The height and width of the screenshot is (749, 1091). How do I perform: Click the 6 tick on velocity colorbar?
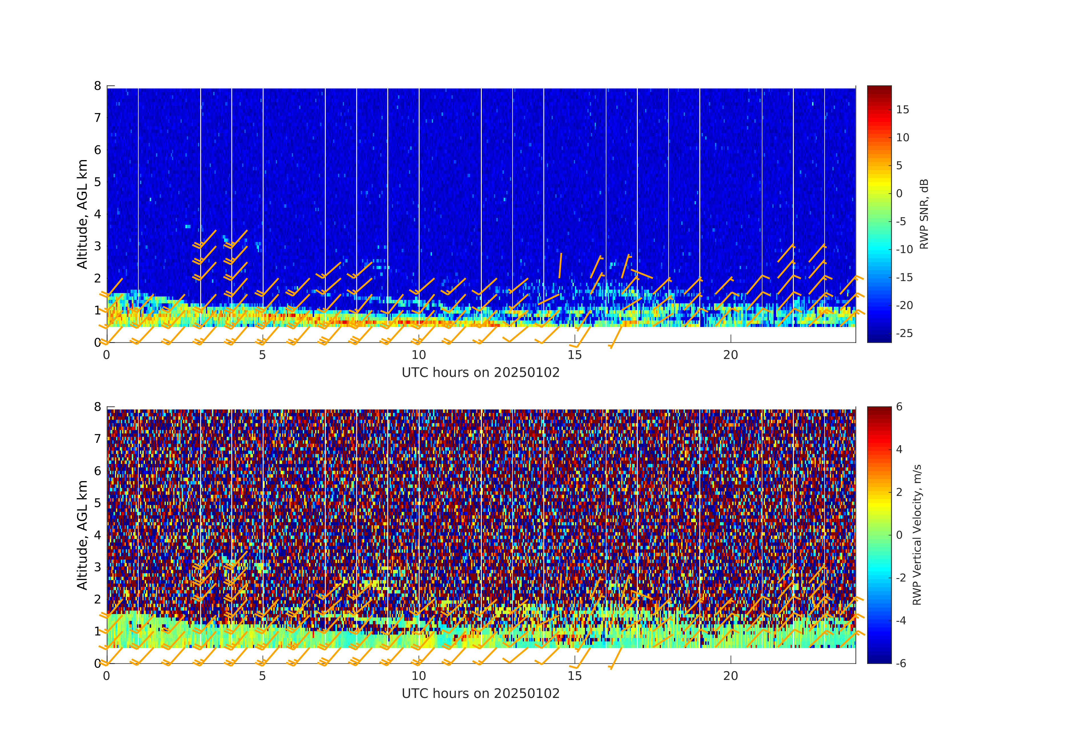(899, 407)
